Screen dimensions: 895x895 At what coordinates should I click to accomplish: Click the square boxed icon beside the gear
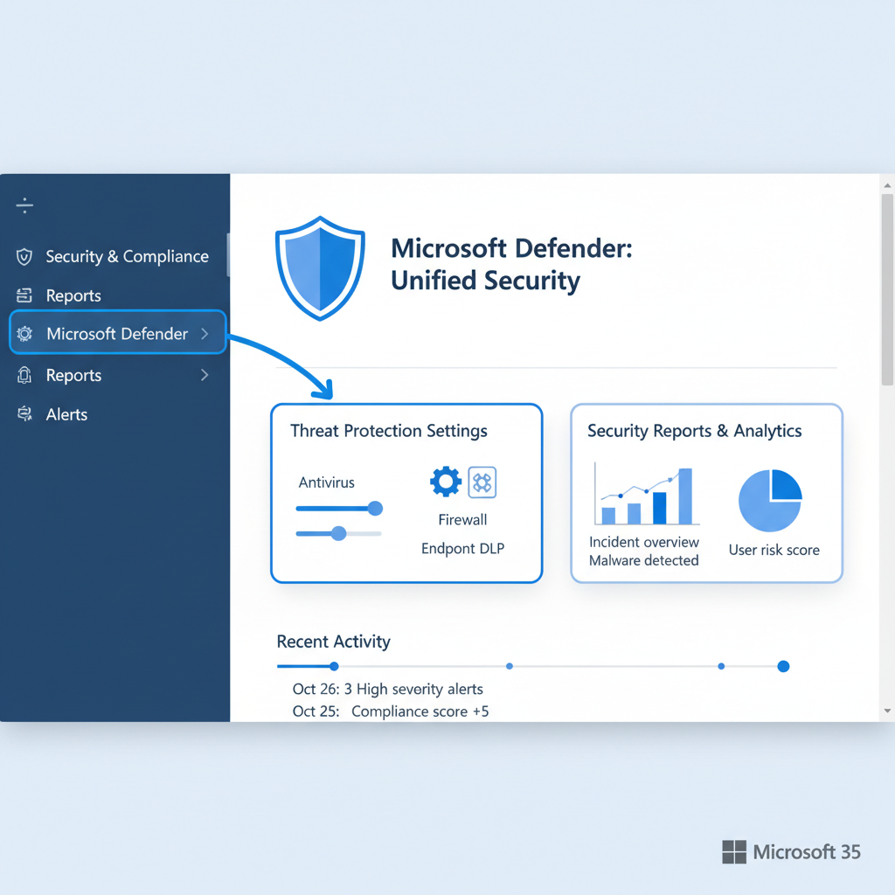click(x=482, y=482)
